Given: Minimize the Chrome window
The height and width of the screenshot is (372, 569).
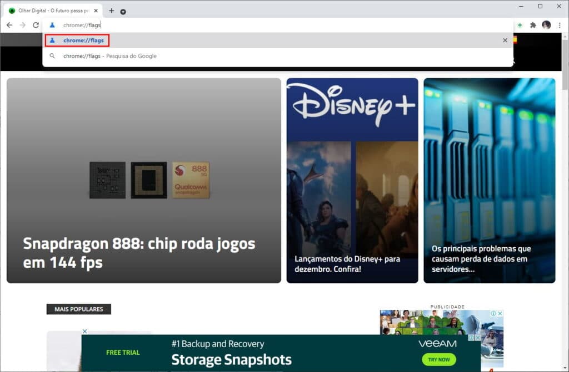Looking at the screenshot, I should 521,6.
